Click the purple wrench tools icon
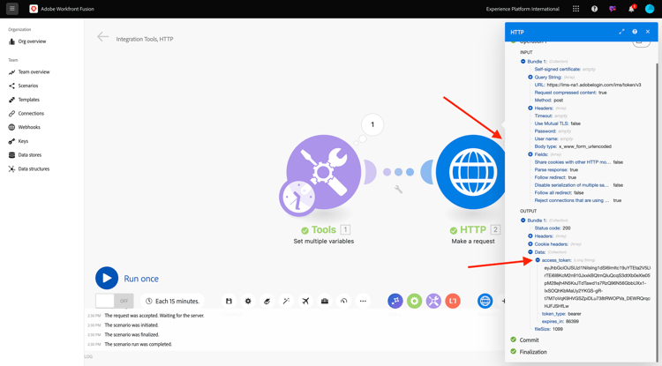Viewport: 662px width, 366px height. (433, 301)
